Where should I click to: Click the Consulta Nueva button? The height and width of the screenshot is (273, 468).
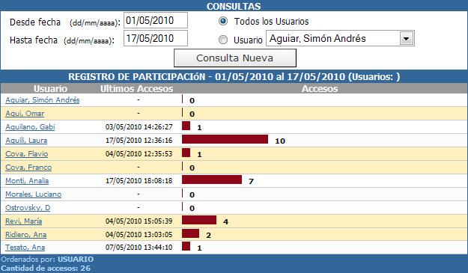pyautogui.click(x=235, y=58)
